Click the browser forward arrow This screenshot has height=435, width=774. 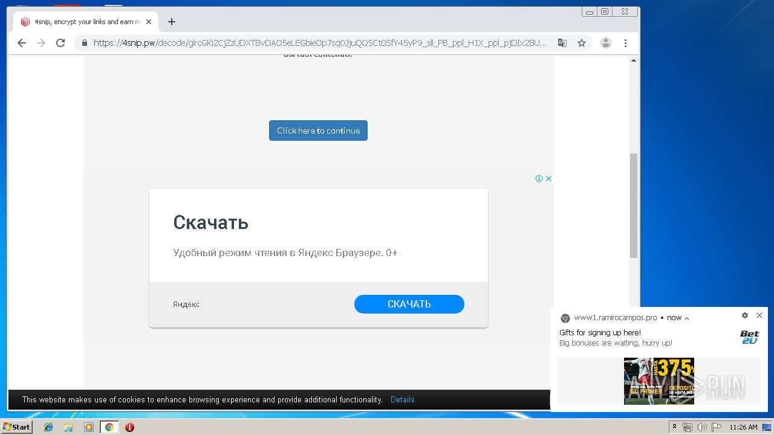41,43
